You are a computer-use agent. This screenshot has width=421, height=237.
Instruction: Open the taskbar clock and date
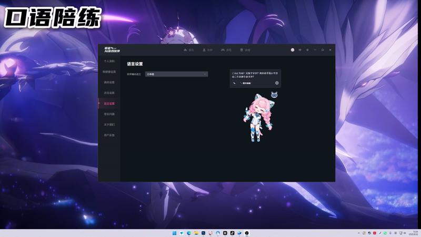click(x=415, y=233)
